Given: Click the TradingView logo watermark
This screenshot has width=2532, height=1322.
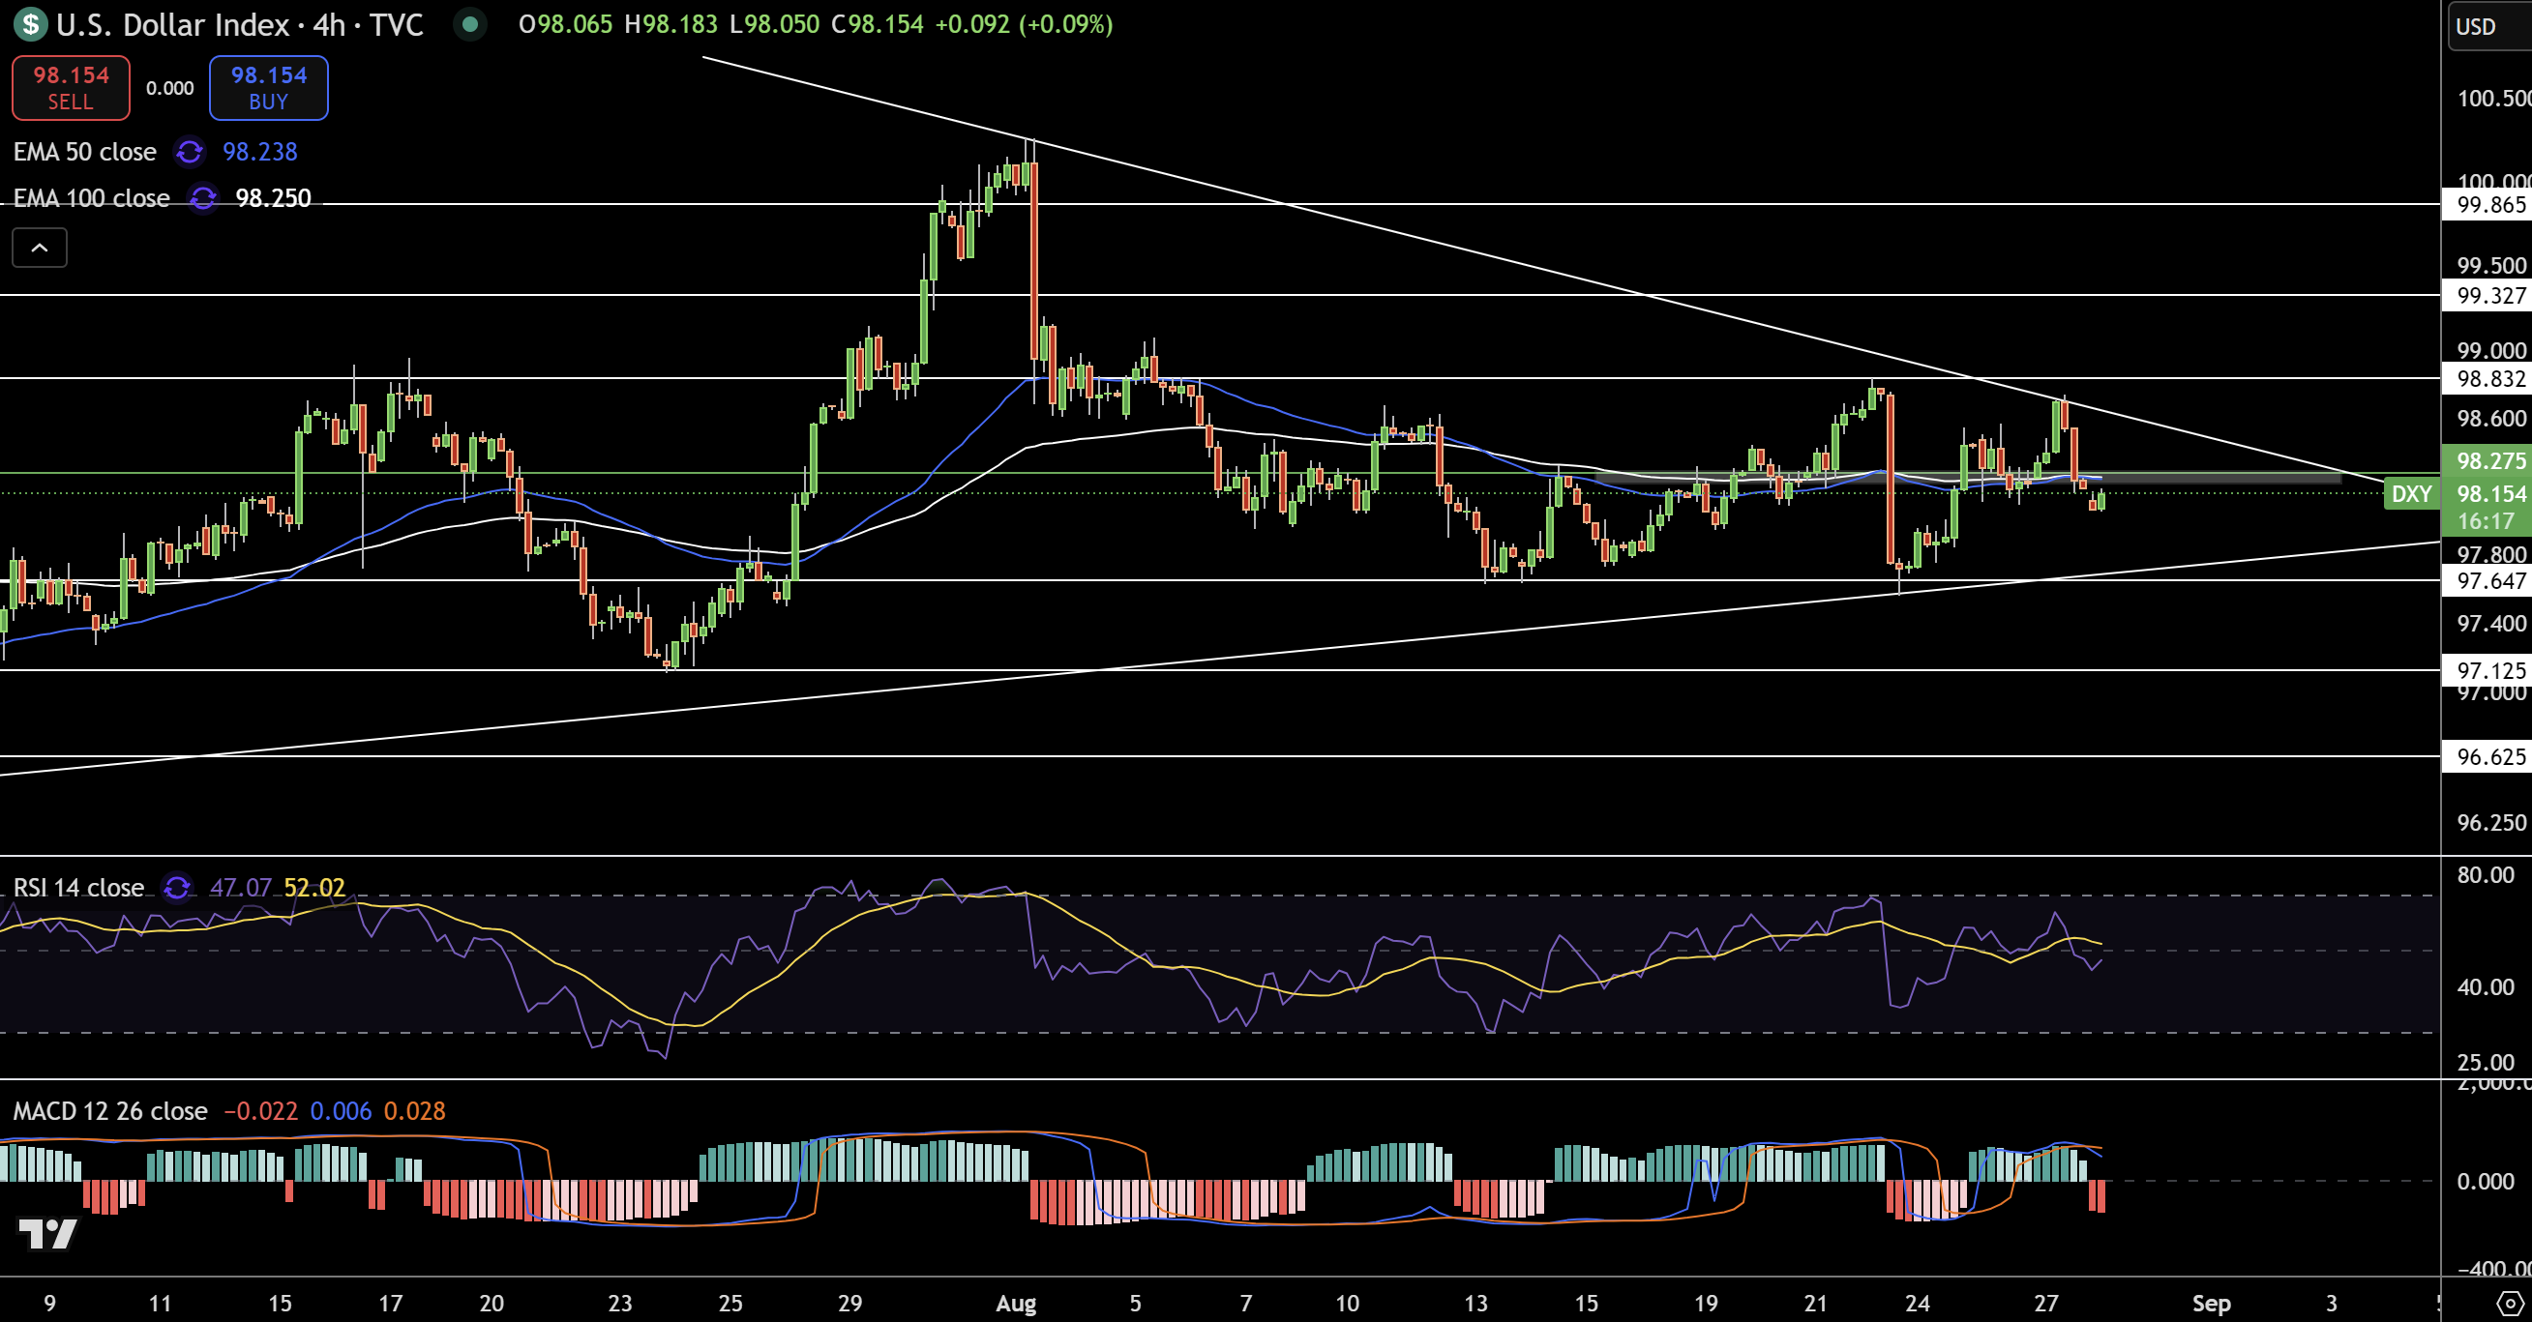Looking at the screenshot, I should tap(47, 1234).
